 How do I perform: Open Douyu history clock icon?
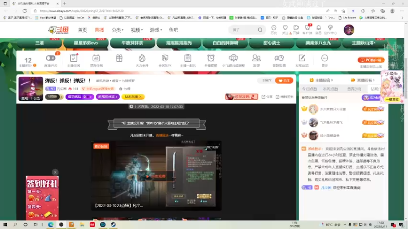point(274,28)
